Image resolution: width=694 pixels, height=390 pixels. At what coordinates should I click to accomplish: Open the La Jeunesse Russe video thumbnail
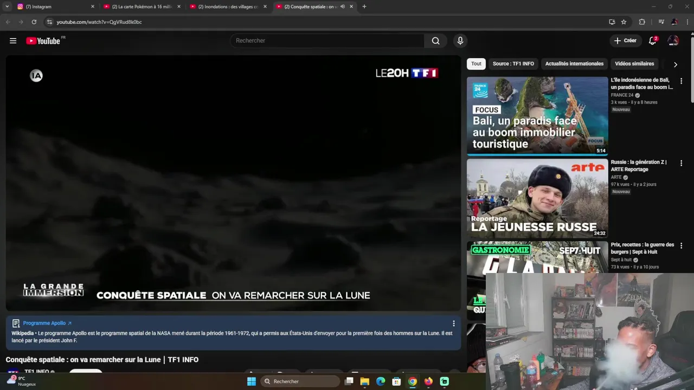537,198
